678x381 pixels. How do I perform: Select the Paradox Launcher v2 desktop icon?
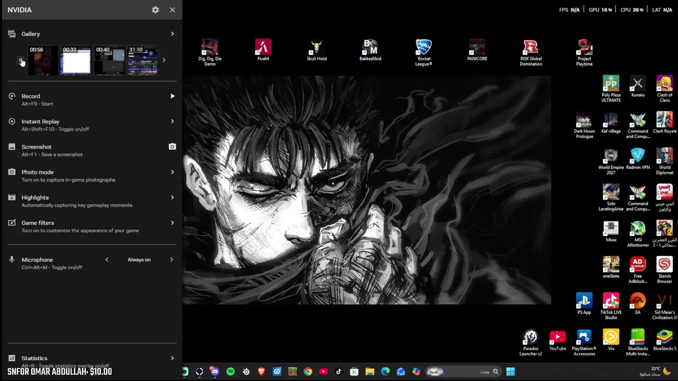pyautogui.click(x=531, y=342)
